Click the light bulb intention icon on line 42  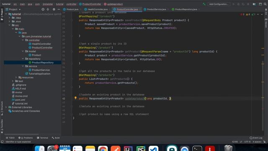point(75,98)
